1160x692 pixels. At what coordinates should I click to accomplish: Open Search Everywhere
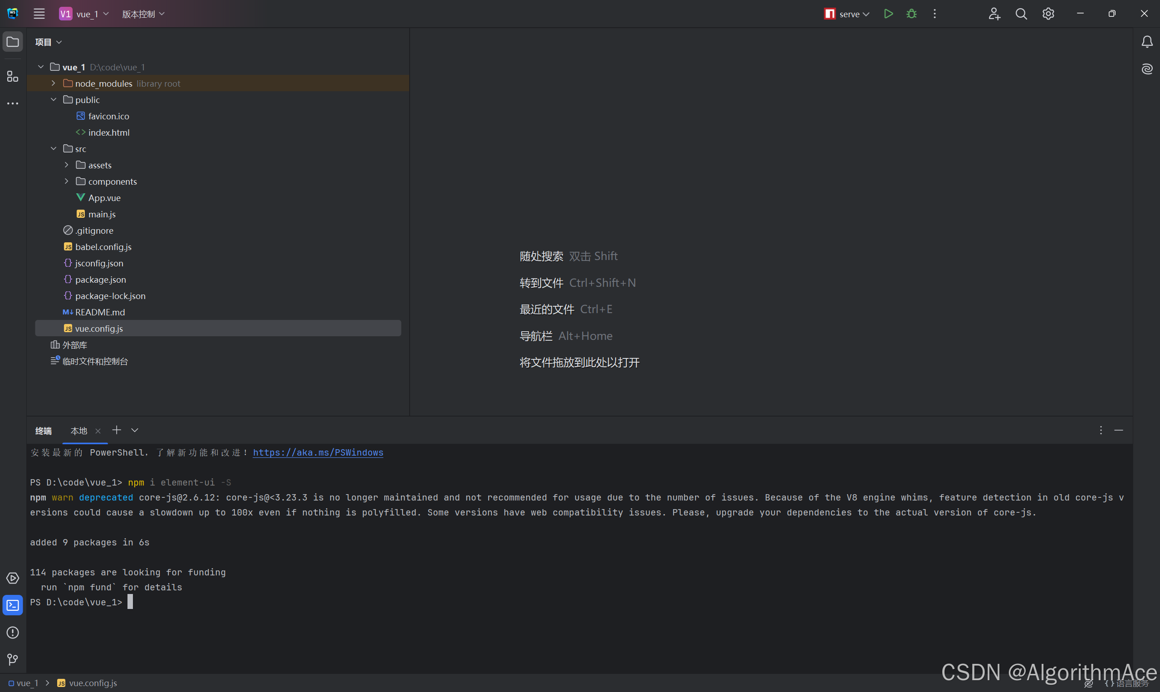(1021, 14)
